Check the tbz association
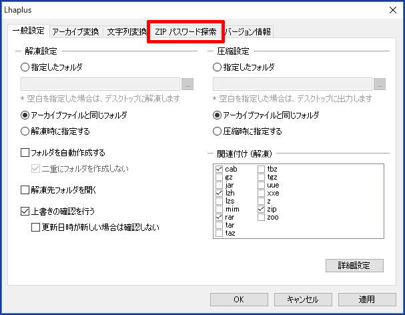The image size is (405, 315). [261, 169]
